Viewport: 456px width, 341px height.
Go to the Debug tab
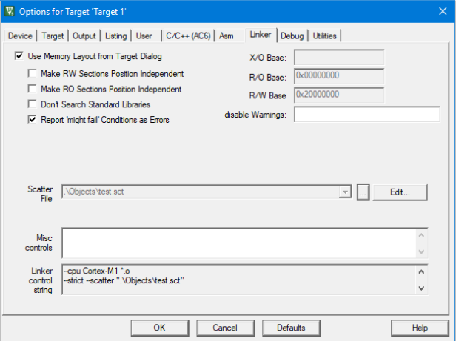(x=292, y=36)
